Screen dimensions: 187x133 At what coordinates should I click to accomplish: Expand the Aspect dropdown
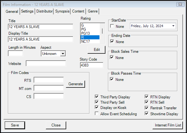[x=63, y=54]
